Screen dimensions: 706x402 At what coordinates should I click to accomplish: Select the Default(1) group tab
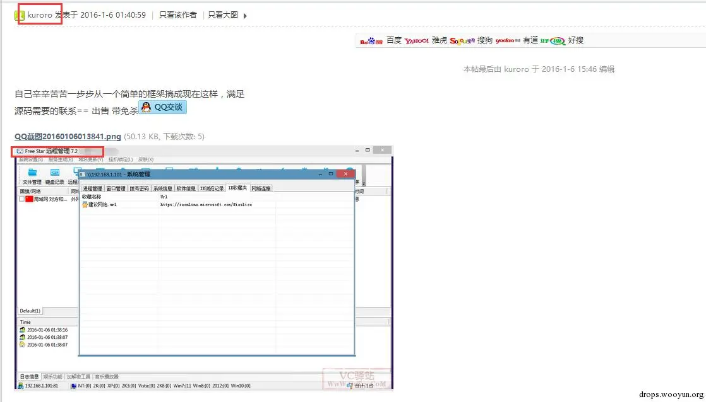(x=30, y=311)
